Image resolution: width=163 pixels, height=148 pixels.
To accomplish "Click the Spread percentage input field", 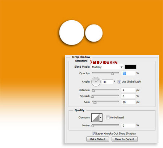I will (128, 96).
